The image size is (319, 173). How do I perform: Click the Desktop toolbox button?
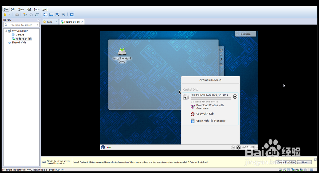point(246,34)
